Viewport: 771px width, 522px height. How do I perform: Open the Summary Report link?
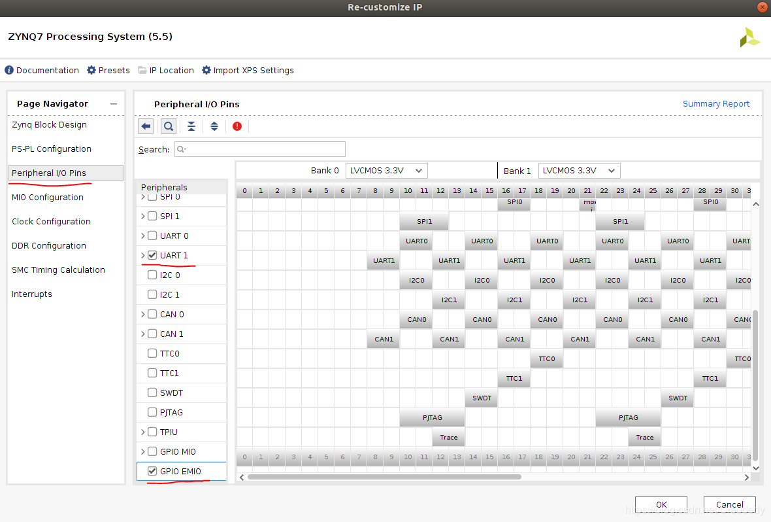[x=716, y=104]
